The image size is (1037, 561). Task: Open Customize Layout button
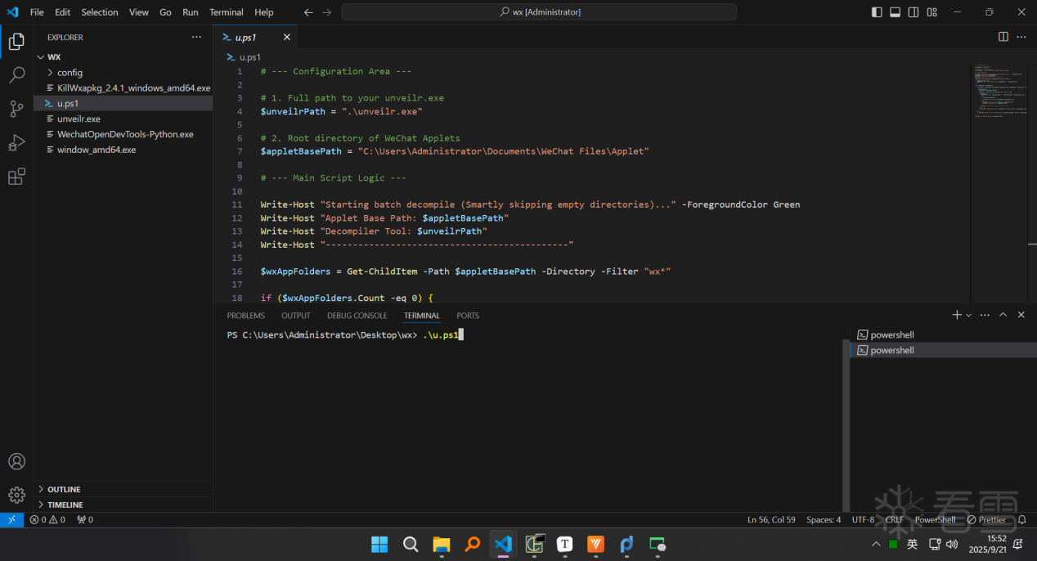point(931,12)
